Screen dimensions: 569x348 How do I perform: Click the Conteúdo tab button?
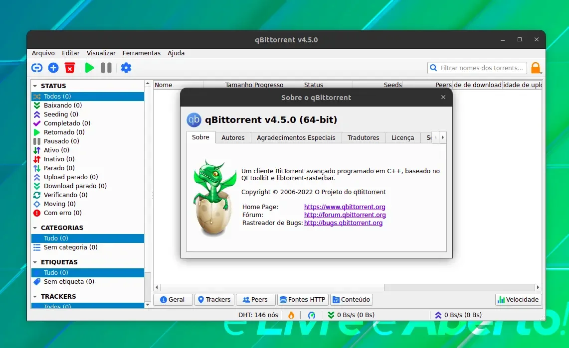click(x=352, y=300)
